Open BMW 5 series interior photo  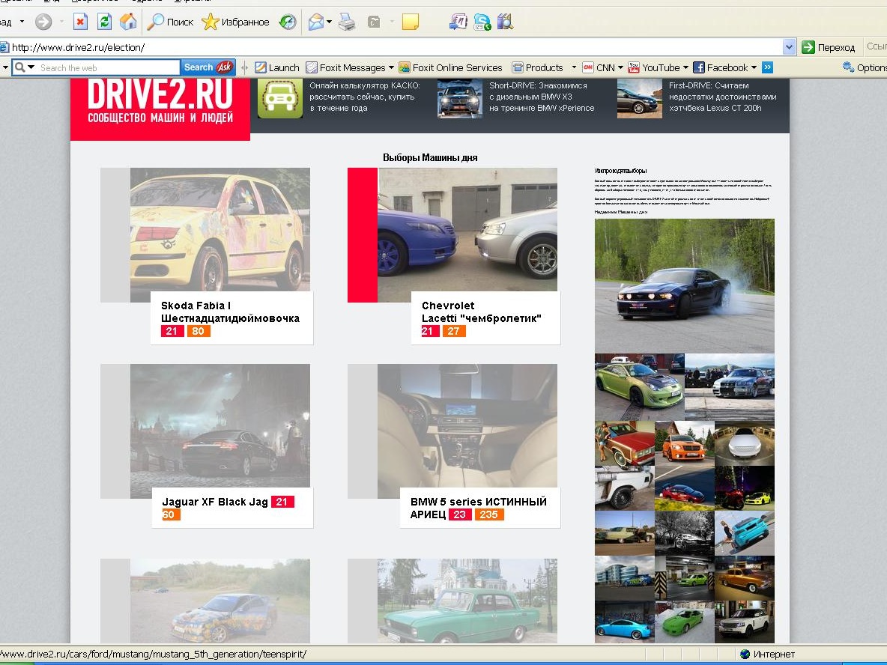[467, 425]
